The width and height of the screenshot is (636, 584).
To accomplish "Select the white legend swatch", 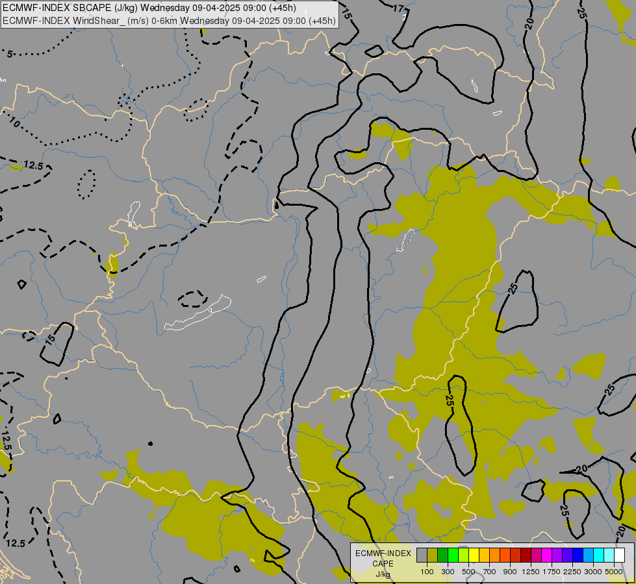I will 619,555.
